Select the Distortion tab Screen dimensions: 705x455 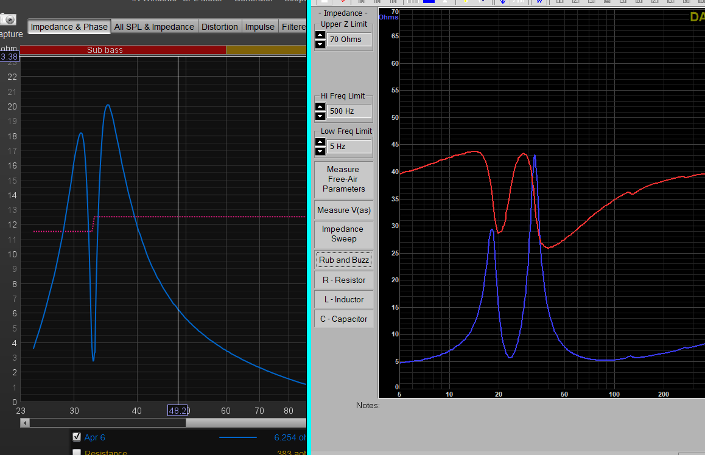(x=219, y=27)
